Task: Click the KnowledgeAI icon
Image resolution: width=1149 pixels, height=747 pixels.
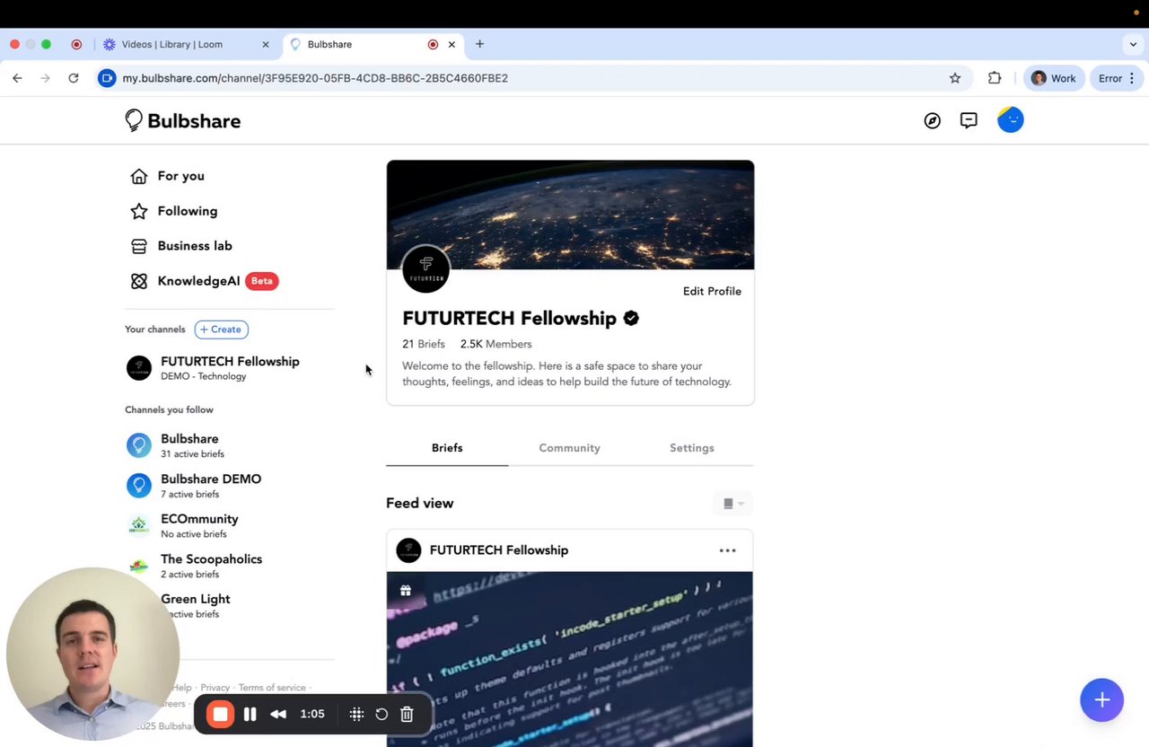Action: tap(139, 281)
